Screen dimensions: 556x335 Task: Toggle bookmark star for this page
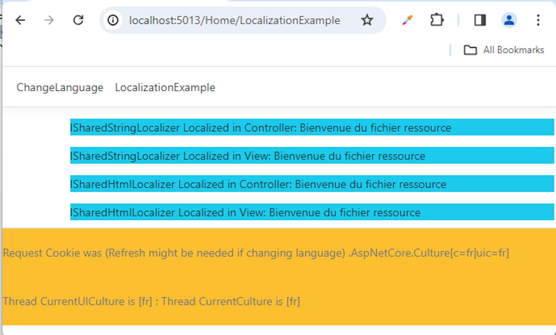tap(367, 20)
